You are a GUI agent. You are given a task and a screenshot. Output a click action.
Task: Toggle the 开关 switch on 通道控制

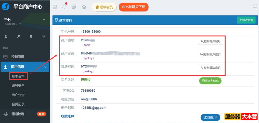(x=41, y=114)
